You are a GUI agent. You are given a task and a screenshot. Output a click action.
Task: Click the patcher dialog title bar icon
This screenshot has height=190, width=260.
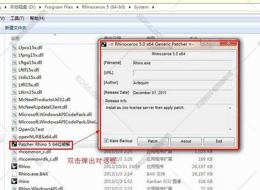(104, 44)
